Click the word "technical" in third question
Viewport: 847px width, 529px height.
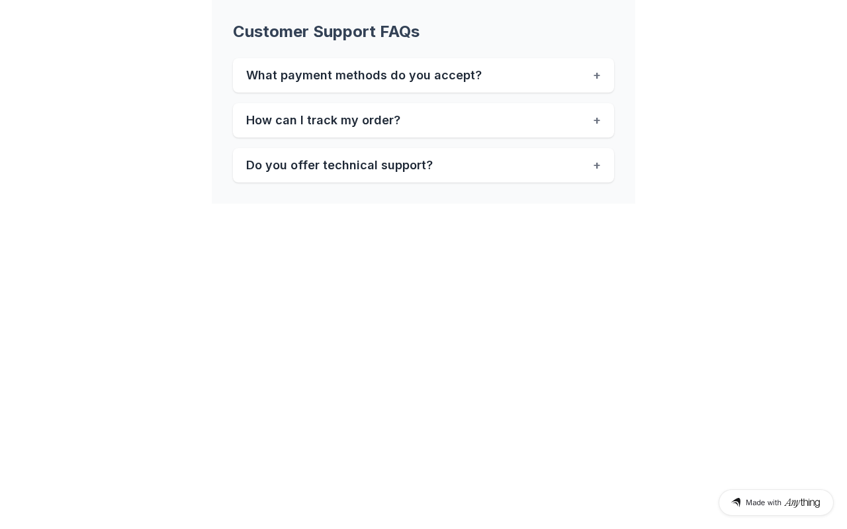pos(354,165)
